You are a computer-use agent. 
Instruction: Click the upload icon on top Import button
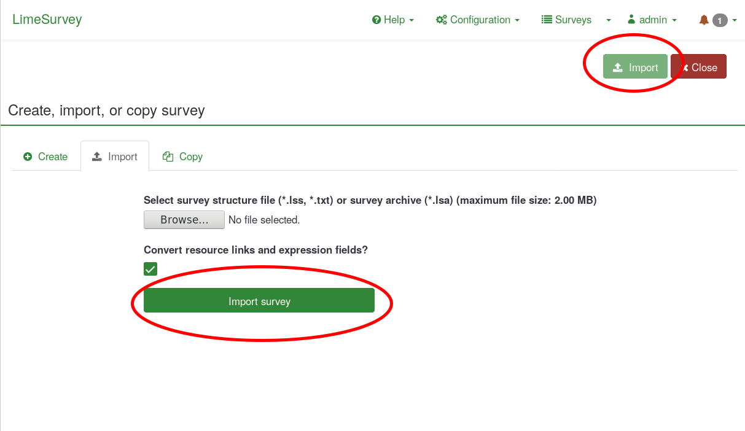point(618,68)
